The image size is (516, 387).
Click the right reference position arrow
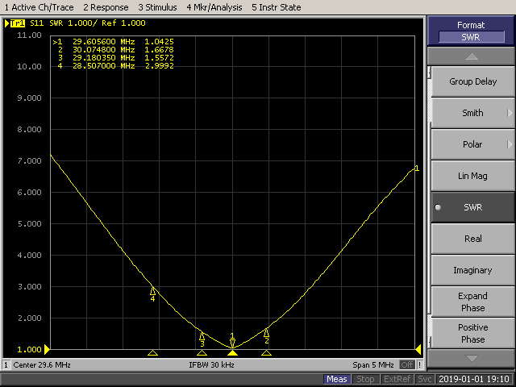click(418, 349)
